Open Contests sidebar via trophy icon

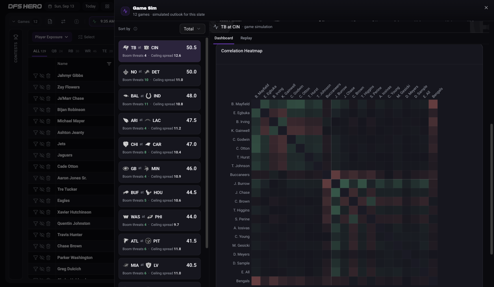[16, 37]
